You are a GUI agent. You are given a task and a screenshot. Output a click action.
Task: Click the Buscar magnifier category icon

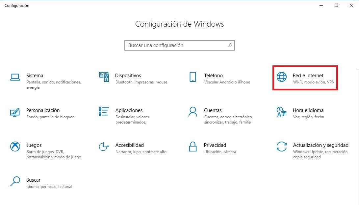pyautogui.click(x=15, y=181)
